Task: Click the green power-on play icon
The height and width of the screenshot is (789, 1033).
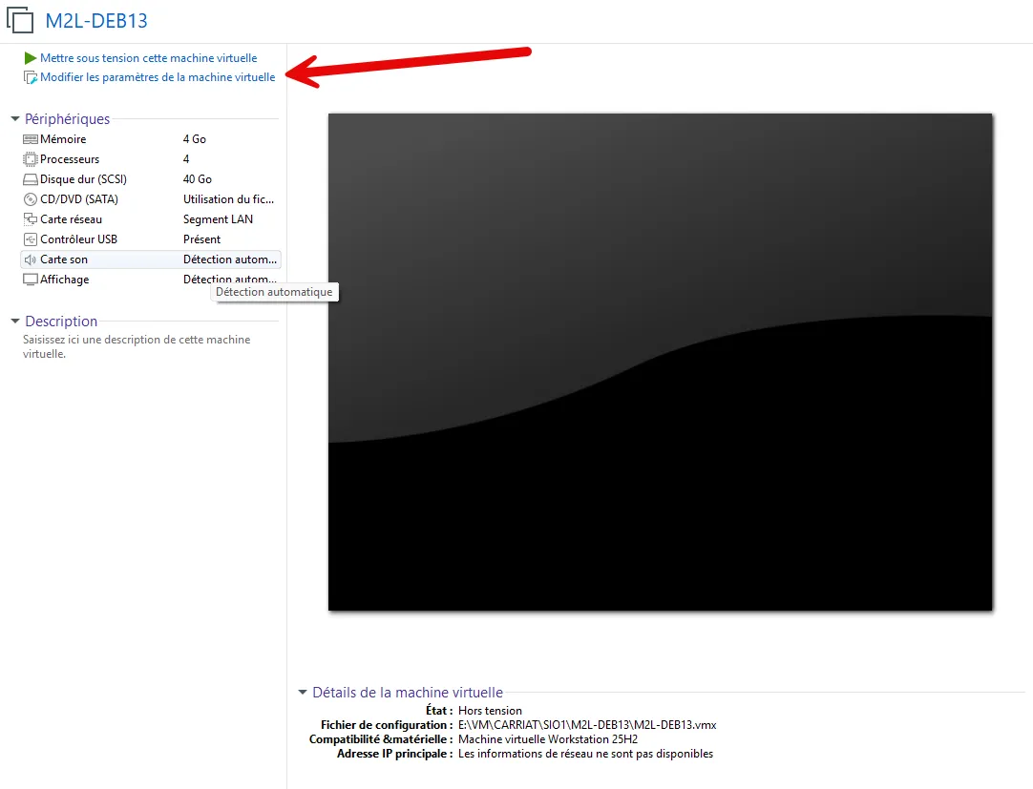Action: [x=31, y=58]
